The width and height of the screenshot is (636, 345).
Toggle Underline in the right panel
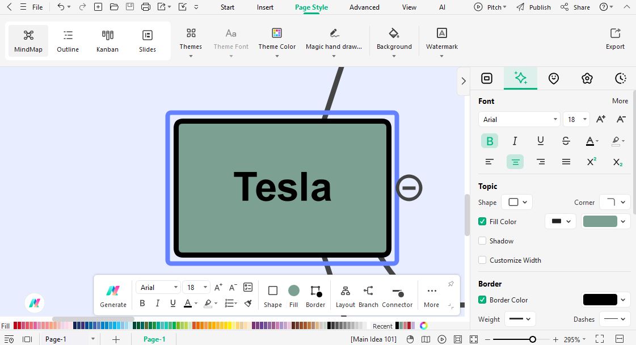coord(540,141)
